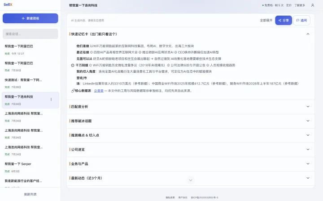Click the link icon beside 核心数据源
Screen dimensions: 323x201
click(x=73, y=91)
